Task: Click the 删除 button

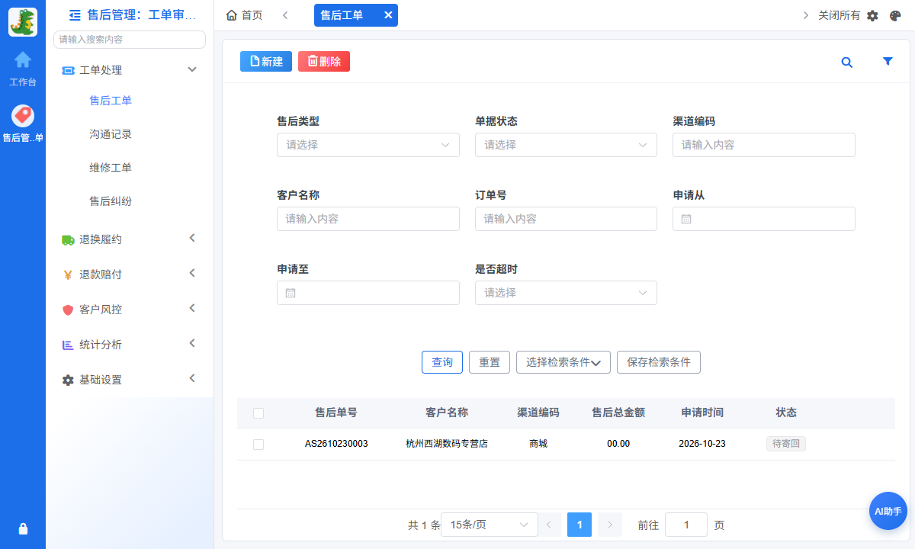Action: [324, 62]
